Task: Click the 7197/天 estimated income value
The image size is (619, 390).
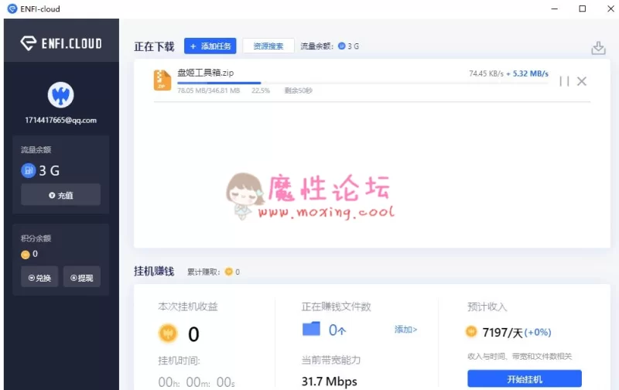Action: coord(502,333)
